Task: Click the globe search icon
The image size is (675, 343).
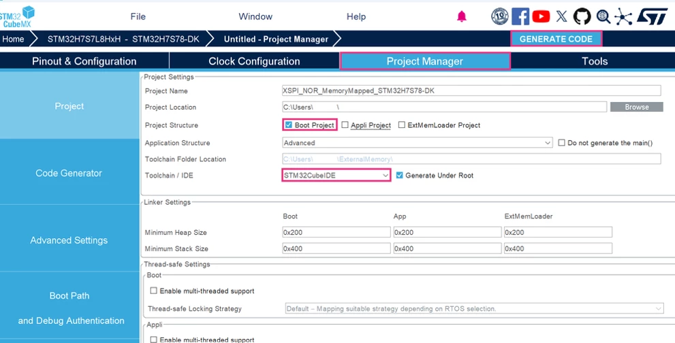Action: click(x=603, y=16)
